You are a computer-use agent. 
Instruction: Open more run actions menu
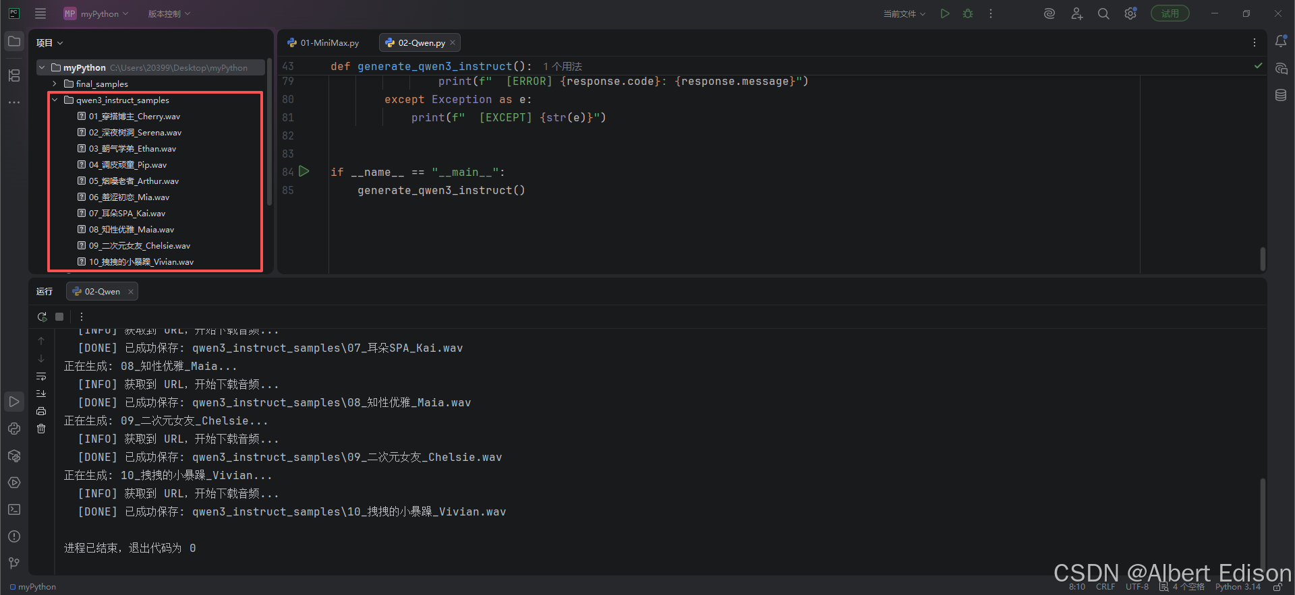(x=991, y=13)
